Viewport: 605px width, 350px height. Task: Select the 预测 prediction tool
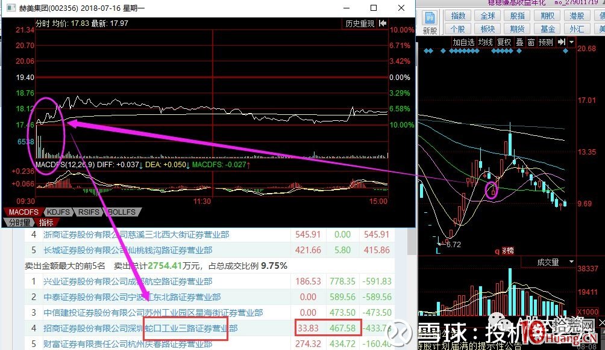(x=546, y=41)
